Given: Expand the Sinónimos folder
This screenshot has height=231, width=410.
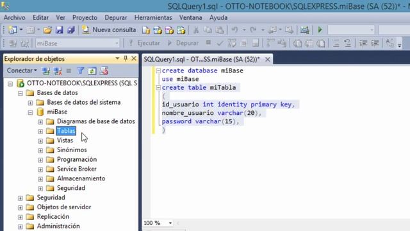Looking at the screenshot, I should (40, 150).
